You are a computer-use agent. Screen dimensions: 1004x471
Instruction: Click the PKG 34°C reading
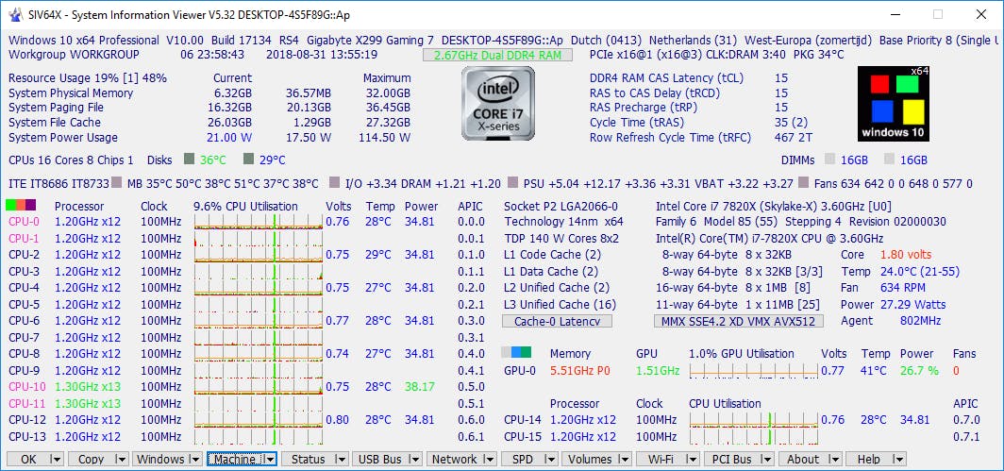point(818,55)
